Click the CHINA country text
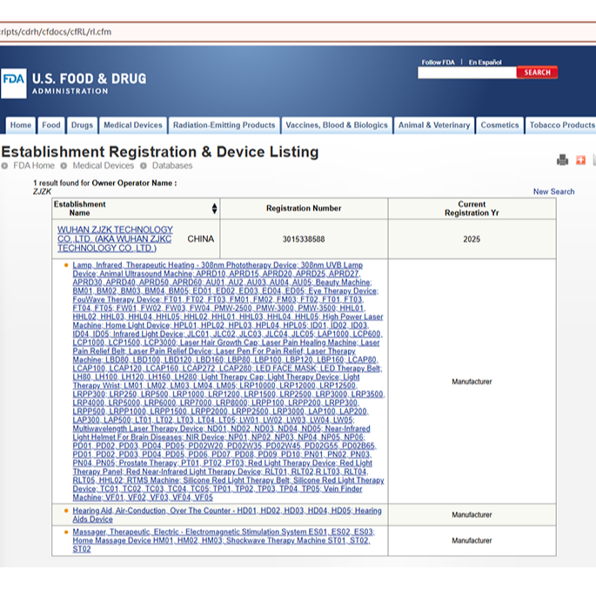Screen dimensions: 596x596 pyautogui.click(x=201, y=238)
